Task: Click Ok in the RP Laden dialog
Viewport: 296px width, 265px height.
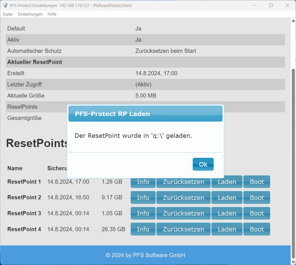Action: [x=203, y=164]
